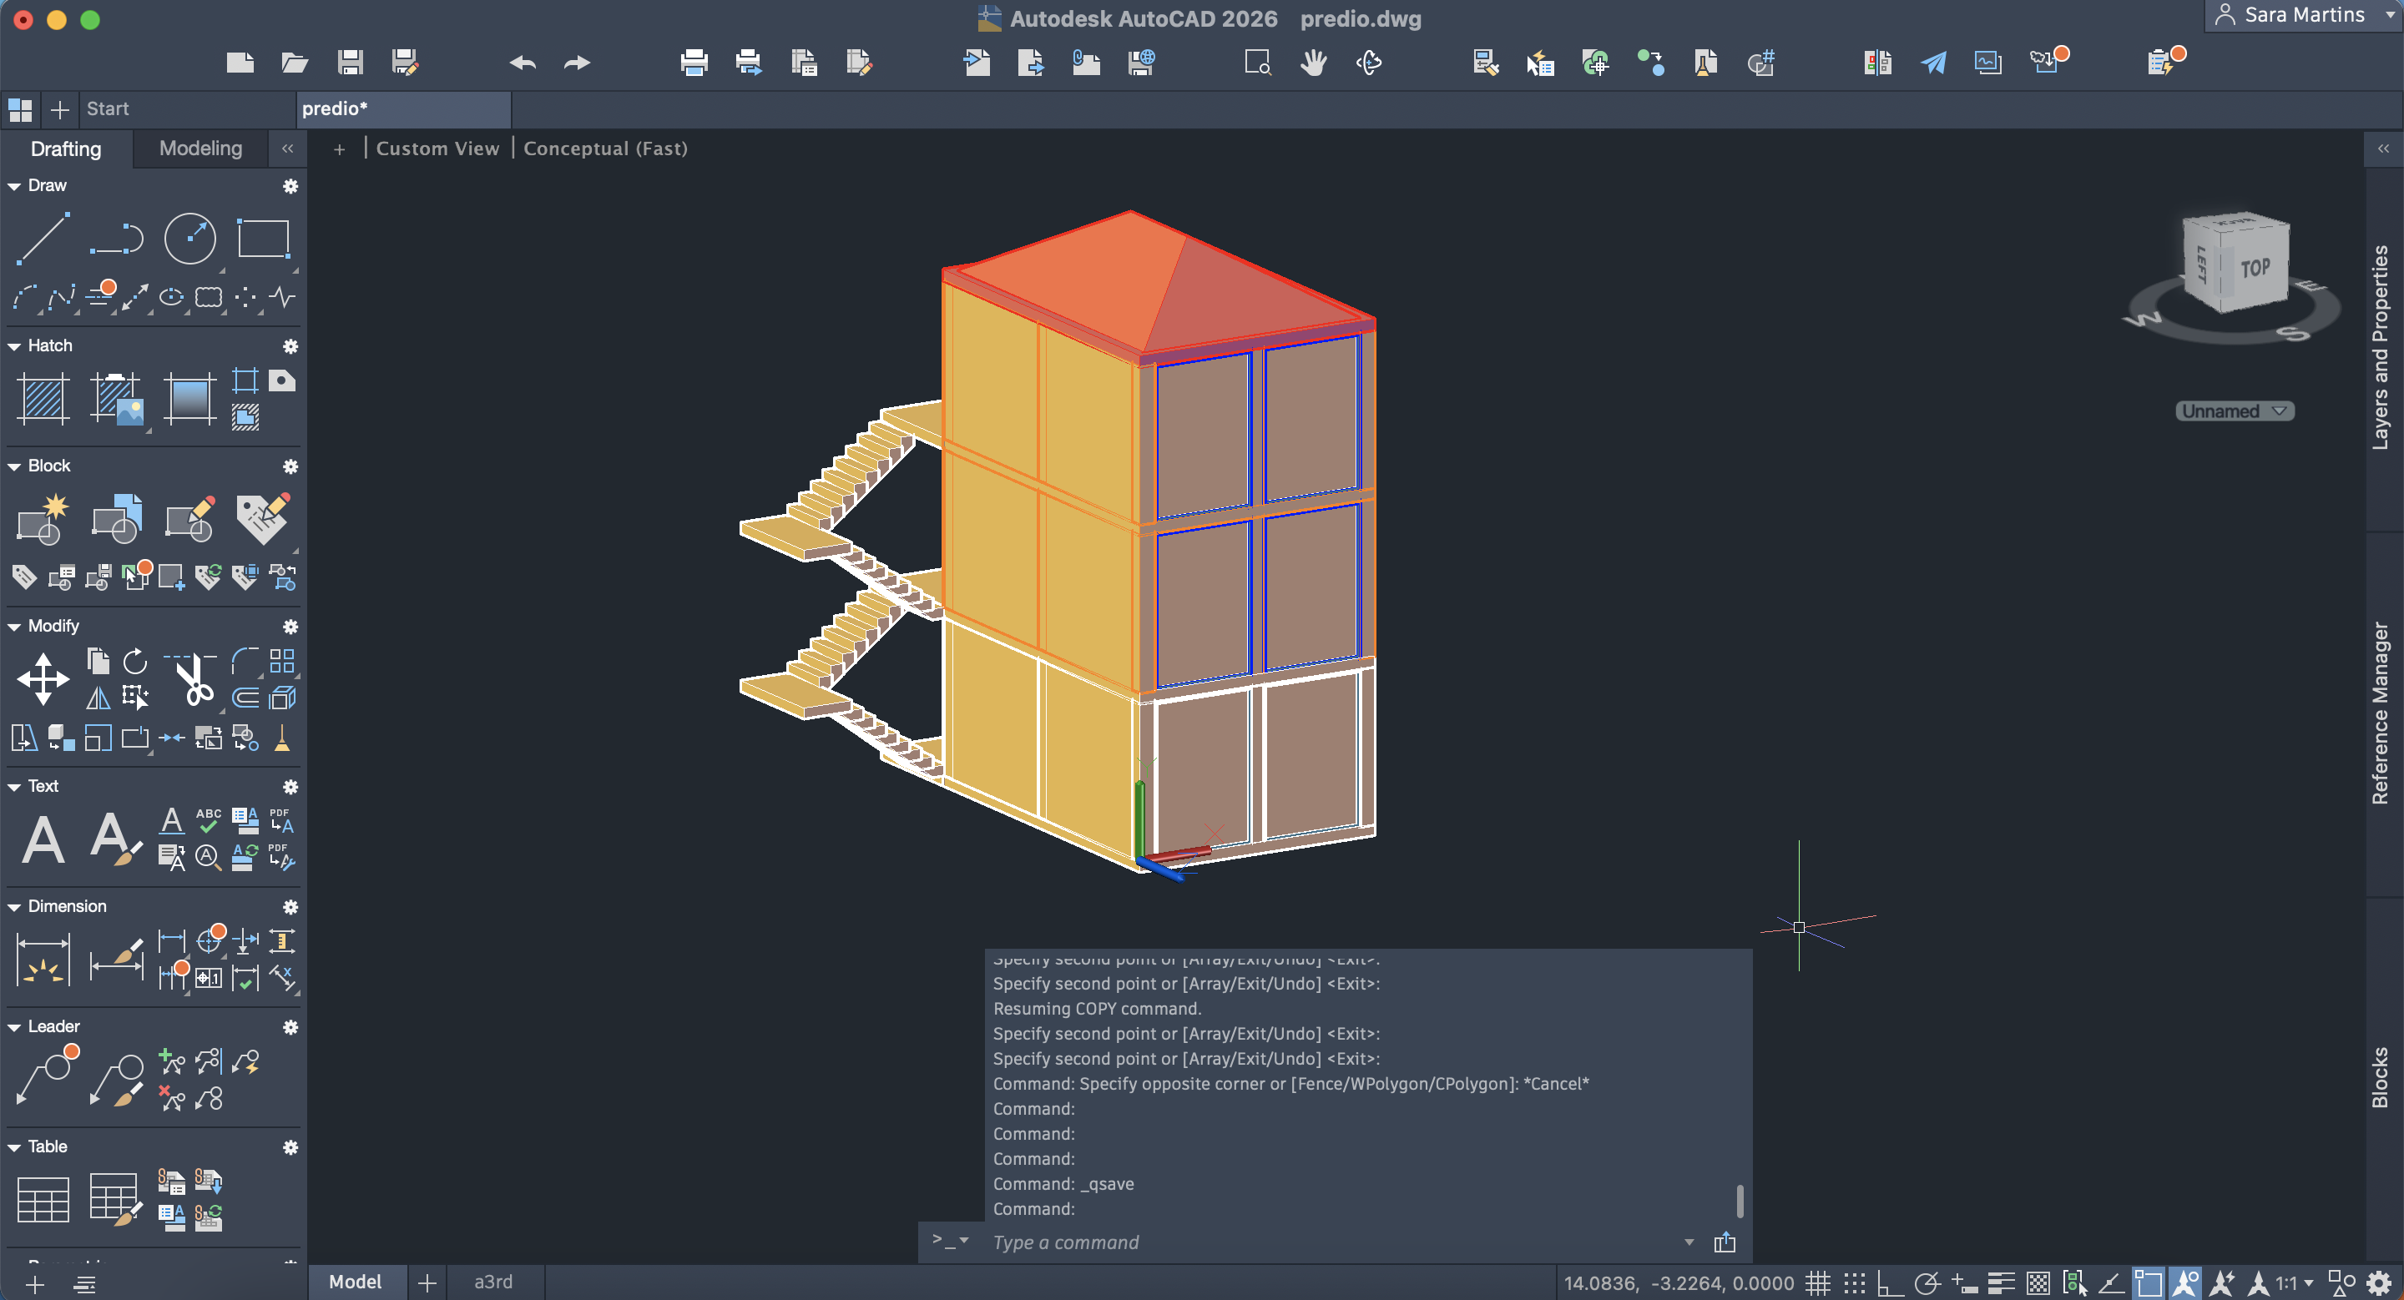Open the annotation scale 1:1 dropdown
The image size is (2404, 1300).
click(2293, 1283)
